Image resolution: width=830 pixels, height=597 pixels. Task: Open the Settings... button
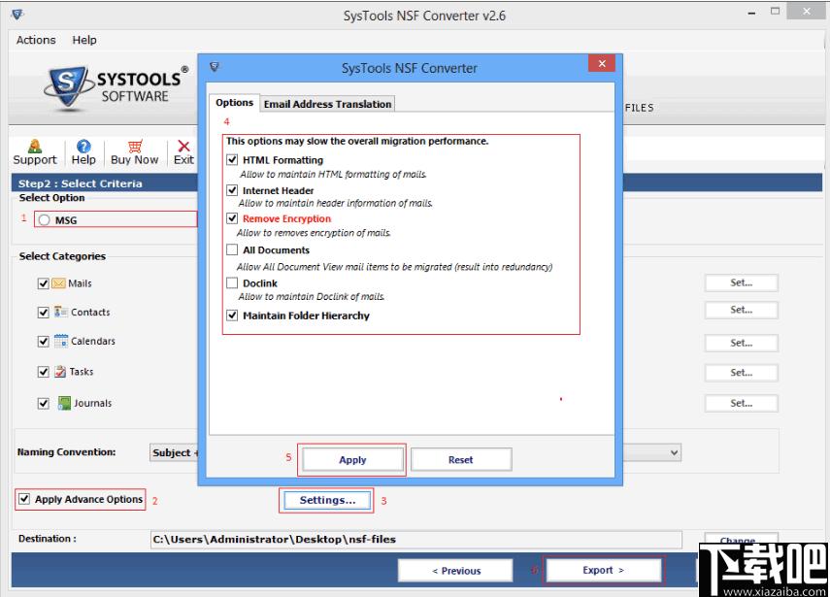pos(327,500)
